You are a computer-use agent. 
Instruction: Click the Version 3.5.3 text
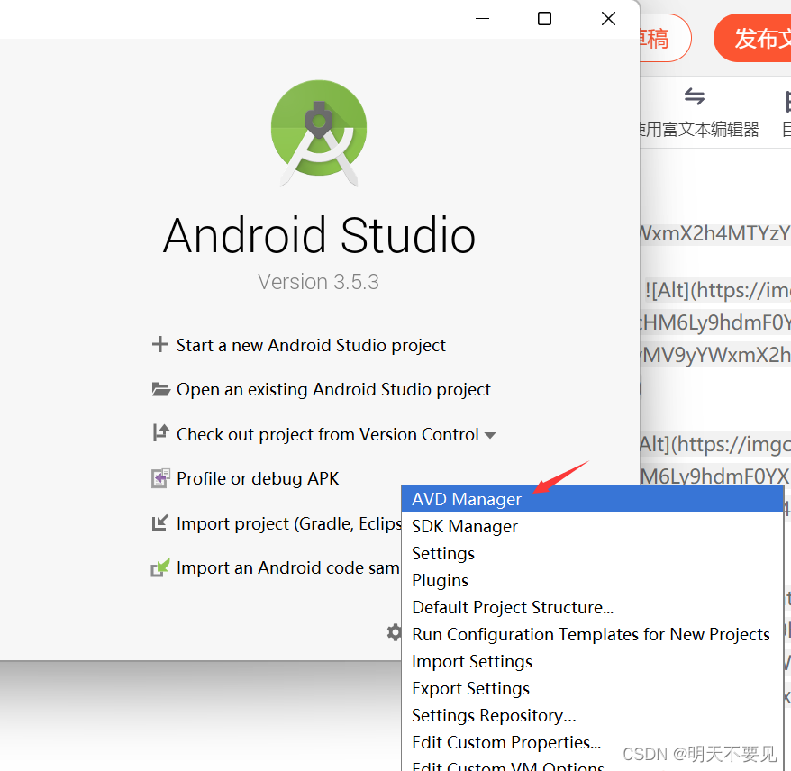(x=318, y=282)
